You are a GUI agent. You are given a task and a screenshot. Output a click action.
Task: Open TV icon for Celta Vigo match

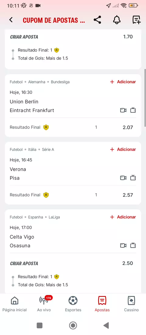[x=133, y=245]
